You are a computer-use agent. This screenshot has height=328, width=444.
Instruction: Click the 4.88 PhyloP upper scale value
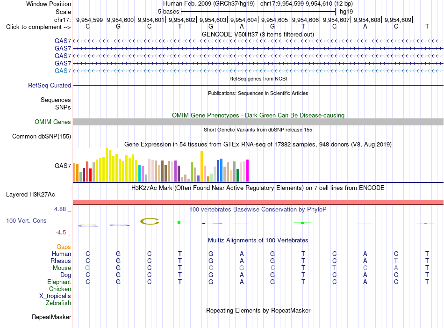60,209
